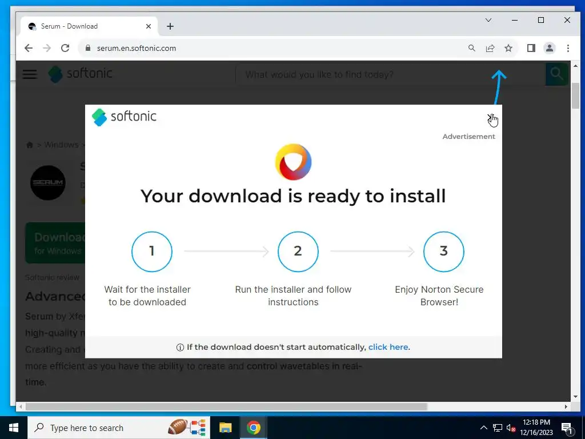585x439 pixels.
Task: Click the horizontal scrollbar left arrow
Action: tap(21, 406)
